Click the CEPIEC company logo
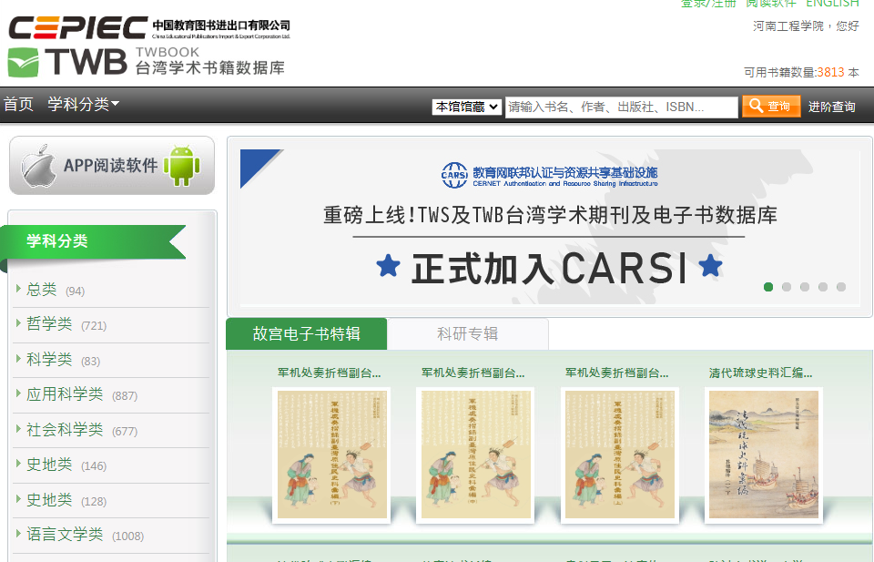This screenshot has height=562, width=874. point(78,28)
